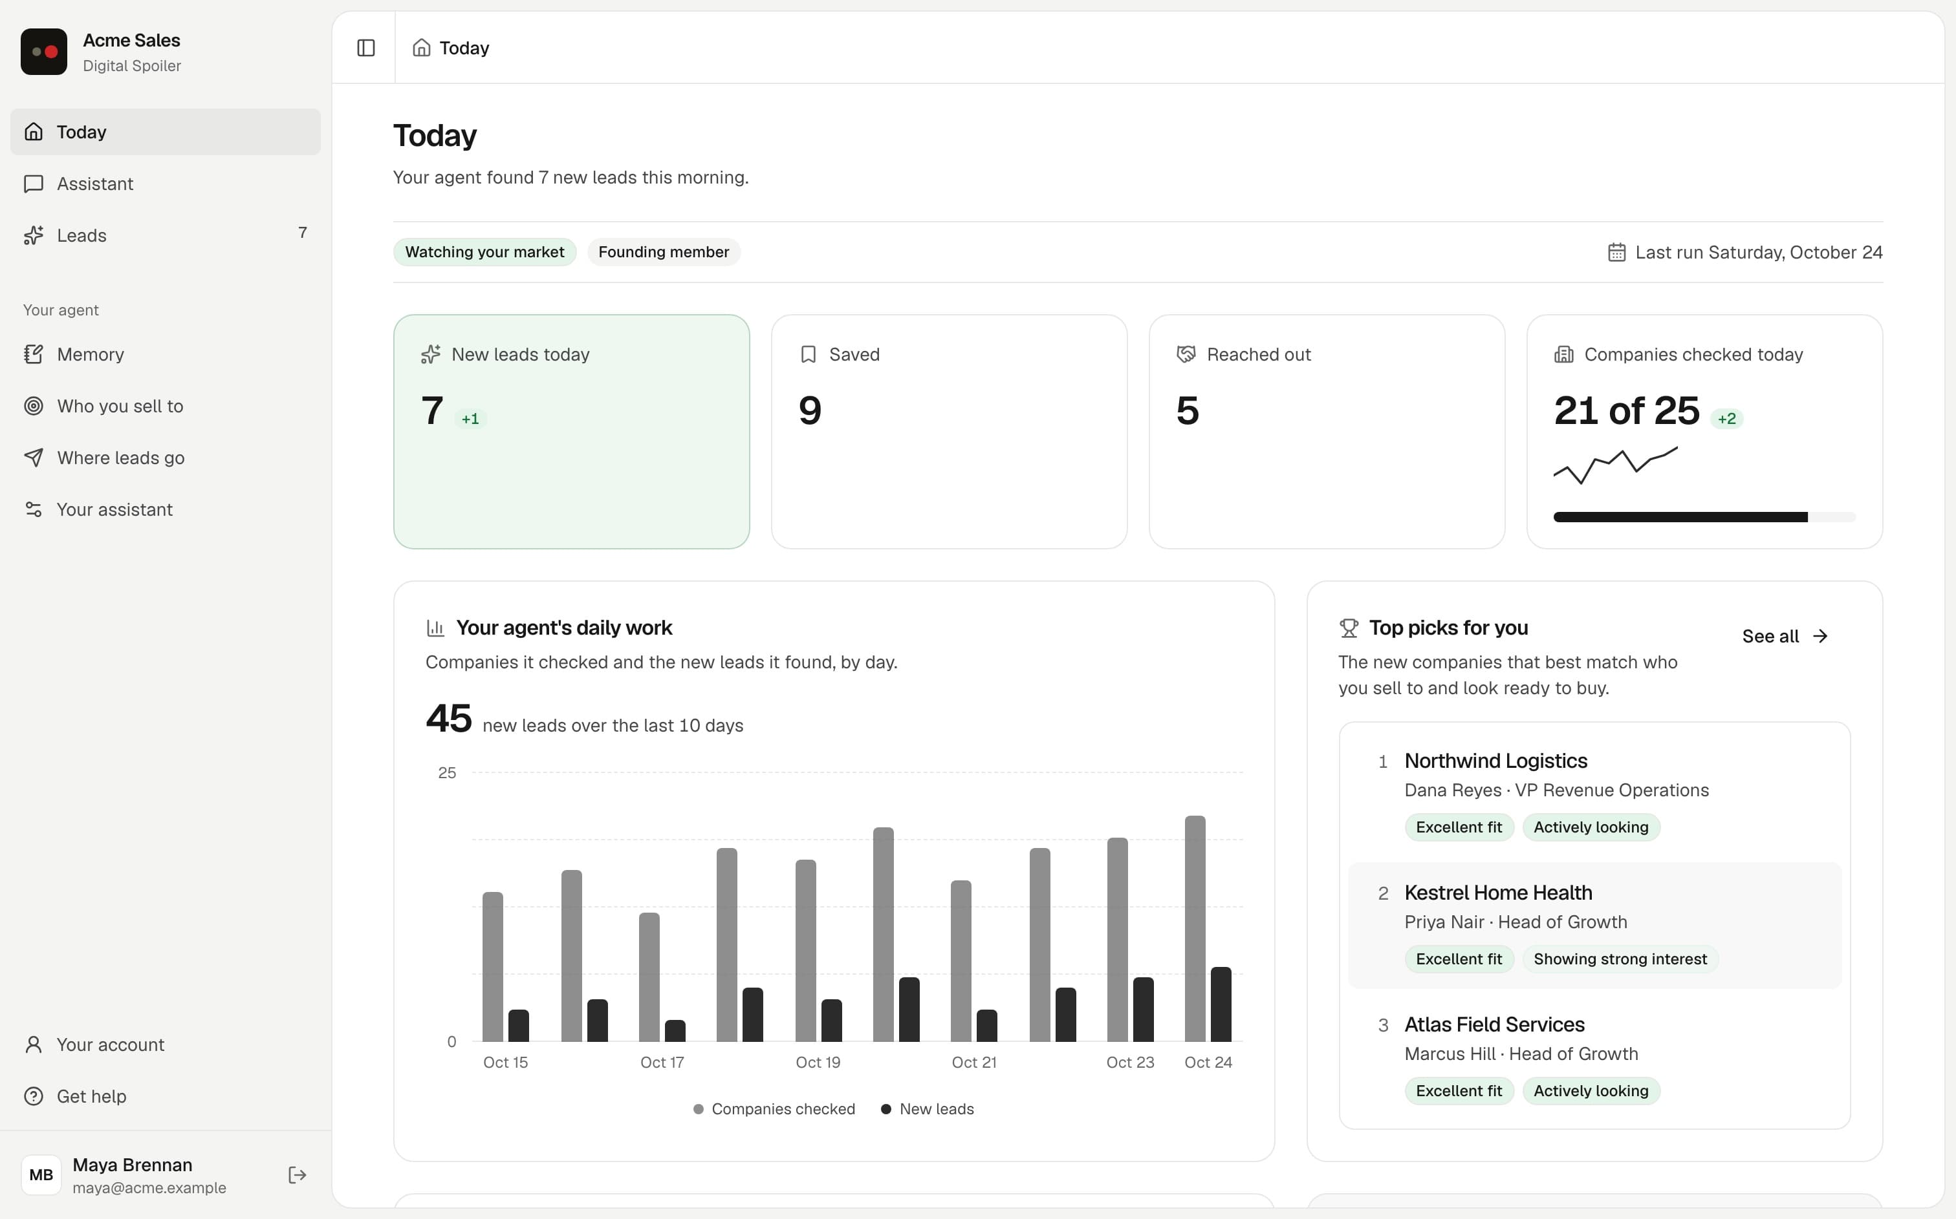
Task: Click the bar chart icon beside daily work
Action: pos(435,627)
